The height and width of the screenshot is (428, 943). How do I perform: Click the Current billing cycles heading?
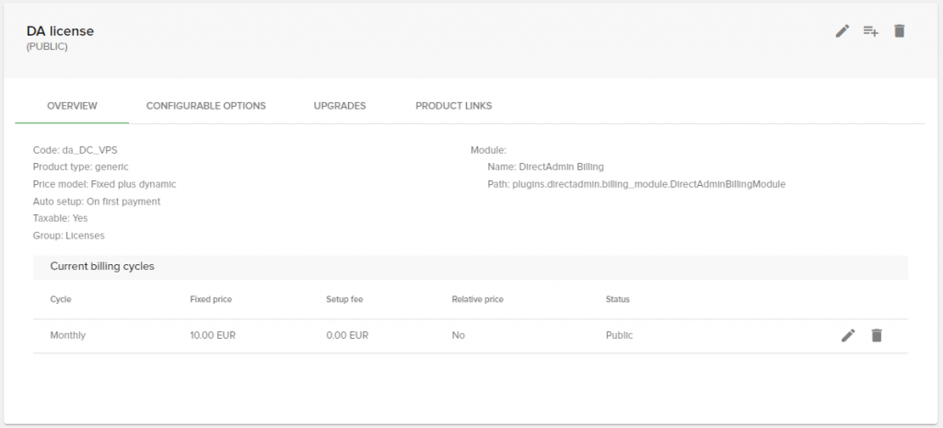(x=102, y=267)
